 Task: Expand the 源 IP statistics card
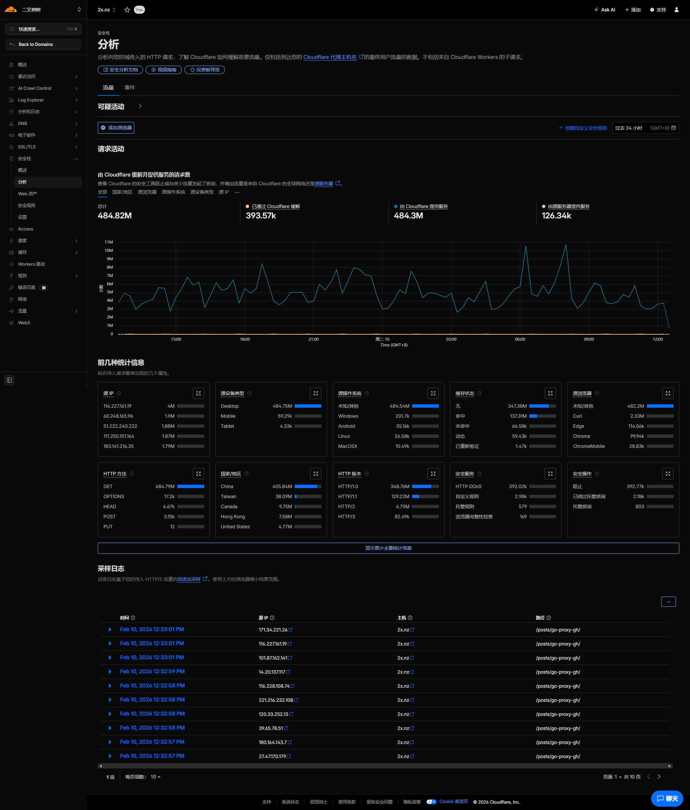pyautogui.click(x=199, y=393)
